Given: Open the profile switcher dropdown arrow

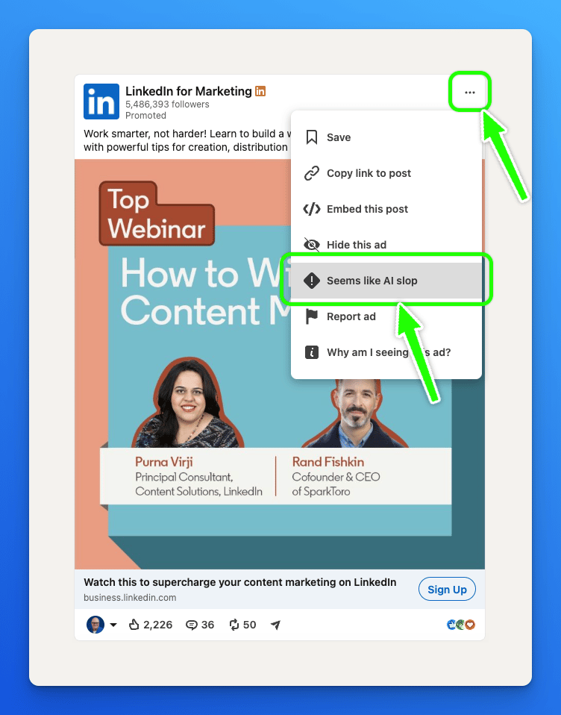Looking at the screenshot, I should tap(113, 625).
